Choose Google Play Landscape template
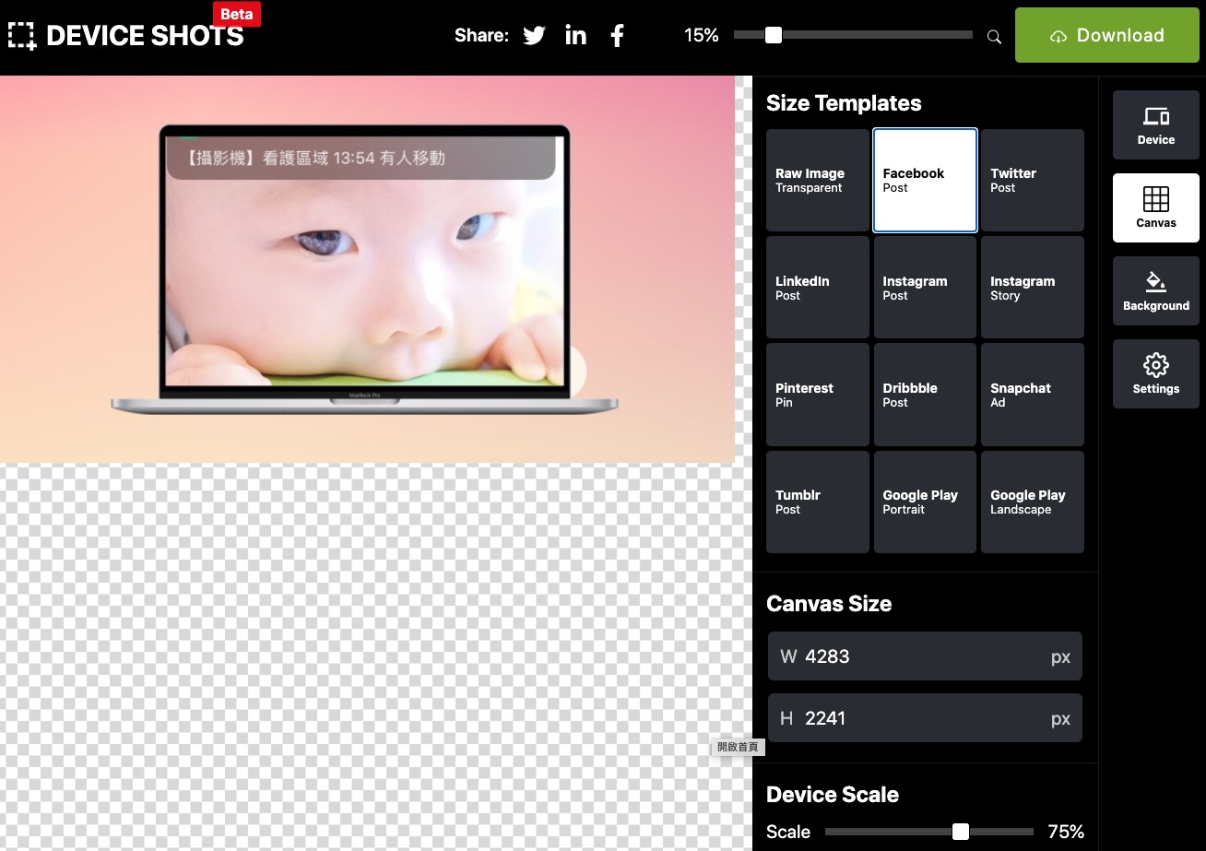This screenshot has height=851, width=1206. click(x=1032, y=502)
